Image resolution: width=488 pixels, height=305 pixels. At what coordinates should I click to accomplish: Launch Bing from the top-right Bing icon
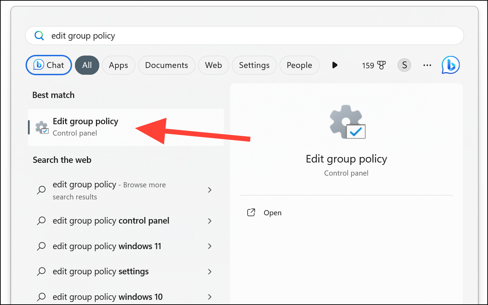tap(450, 65)
